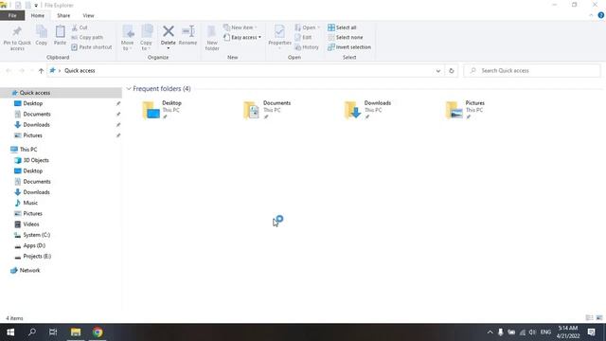Switch to Details view icon in status bar
606x341 pixels.
[x=589, y=318]
